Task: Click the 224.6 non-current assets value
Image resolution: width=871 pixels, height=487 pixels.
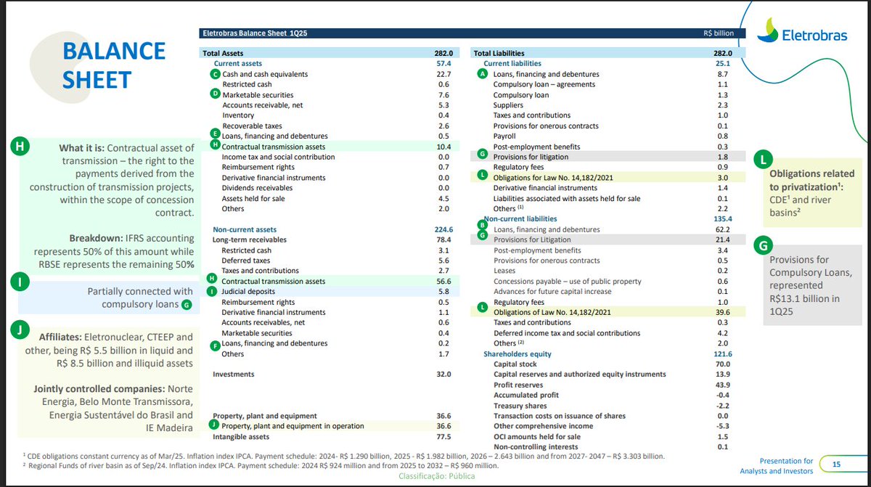Action: (442, 229)
